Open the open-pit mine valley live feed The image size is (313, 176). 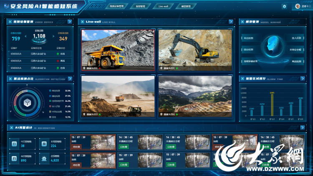pyautogui.click(x=195, y=96)
